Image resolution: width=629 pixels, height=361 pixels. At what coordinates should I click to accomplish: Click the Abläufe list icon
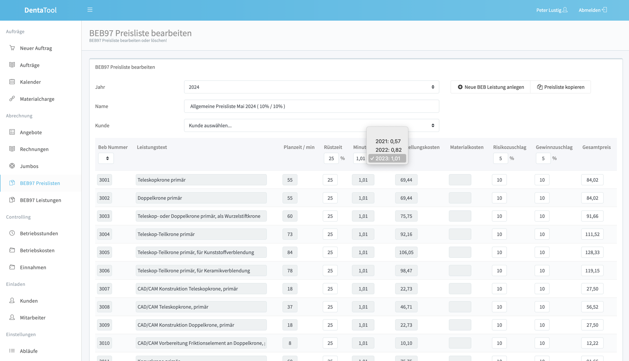click(12, 351)
